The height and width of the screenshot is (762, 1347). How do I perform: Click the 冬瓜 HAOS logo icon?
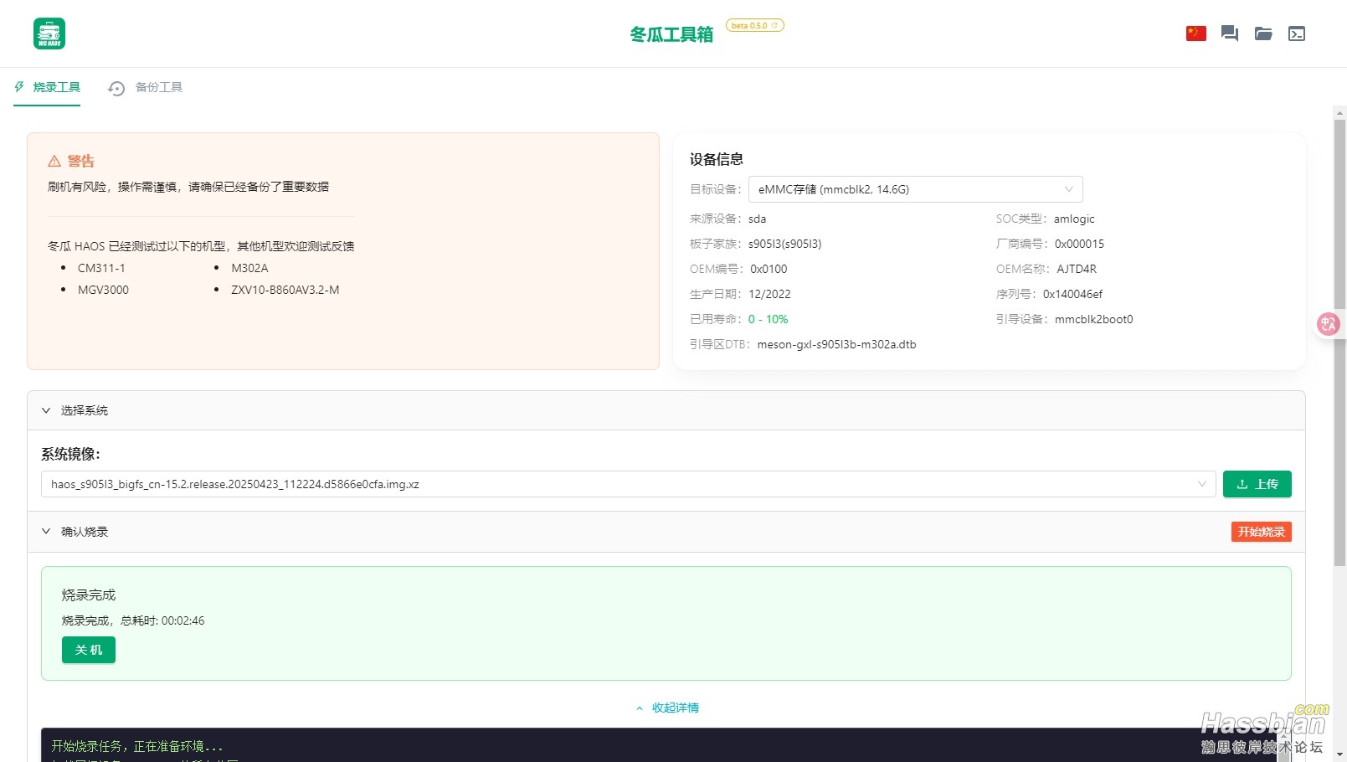(x=49, y=33)
